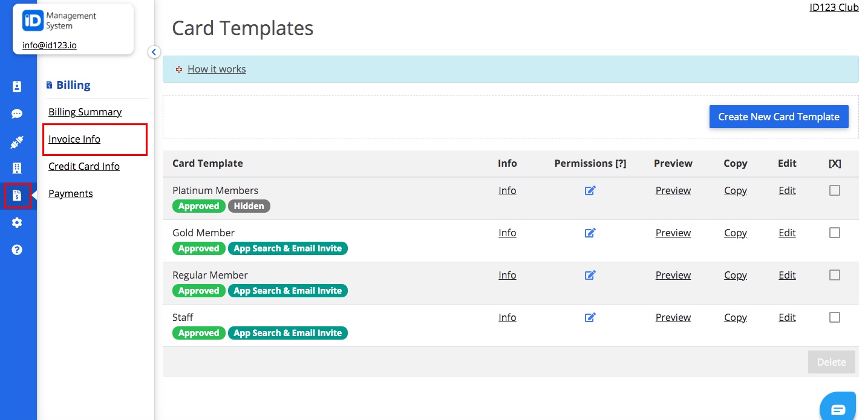The width and height of the screenshot is (865, 420).
Task: Select the chat messages icon in sidebar
Action: [x=18, y=114]
